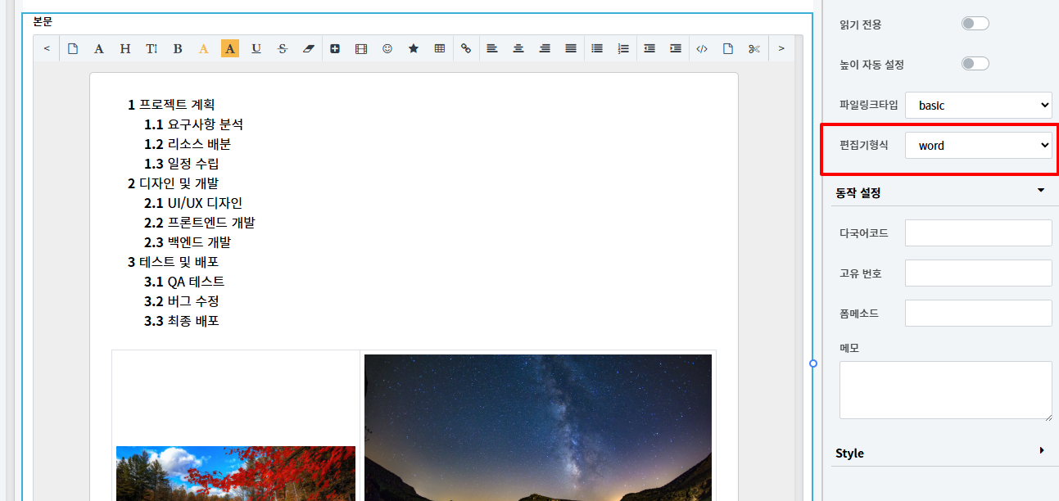Click the insert link chain icon

[466, 49]
